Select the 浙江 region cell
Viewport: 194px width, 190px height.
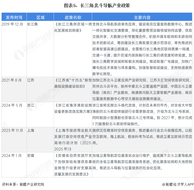pos(31,105)
